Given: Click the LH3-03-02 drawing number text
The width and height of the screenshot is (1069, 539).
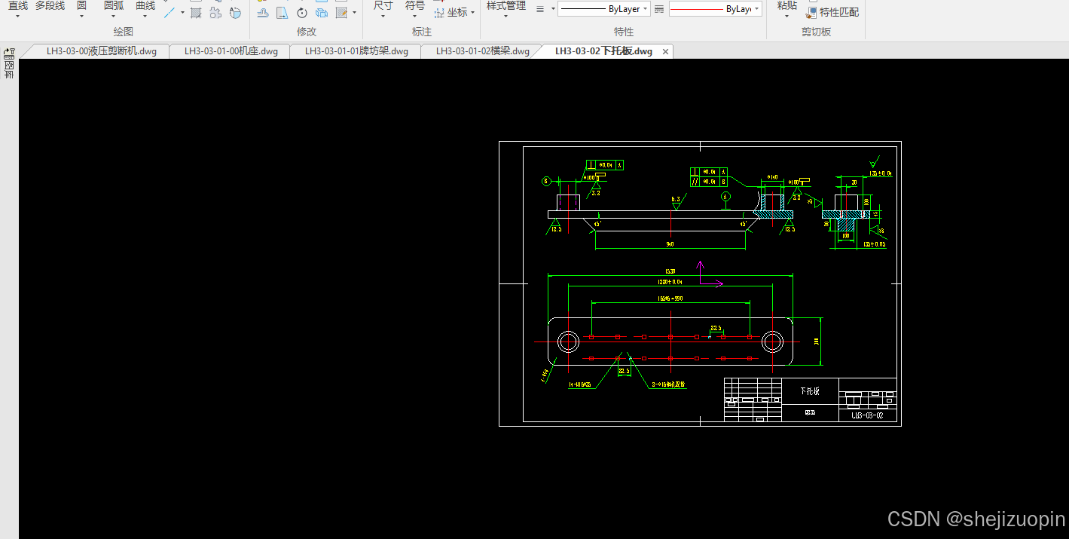Looking at the screenshot, I should click(867, 415).
